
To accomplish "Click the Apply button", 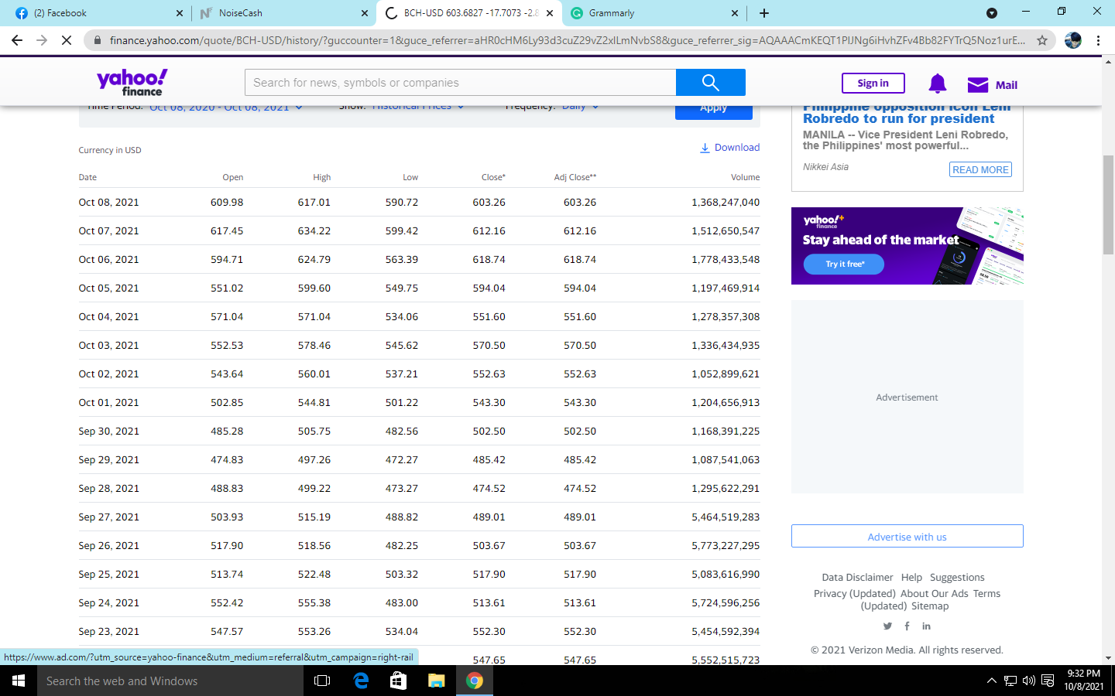I will pyautogui.click(x=714, y=111).
